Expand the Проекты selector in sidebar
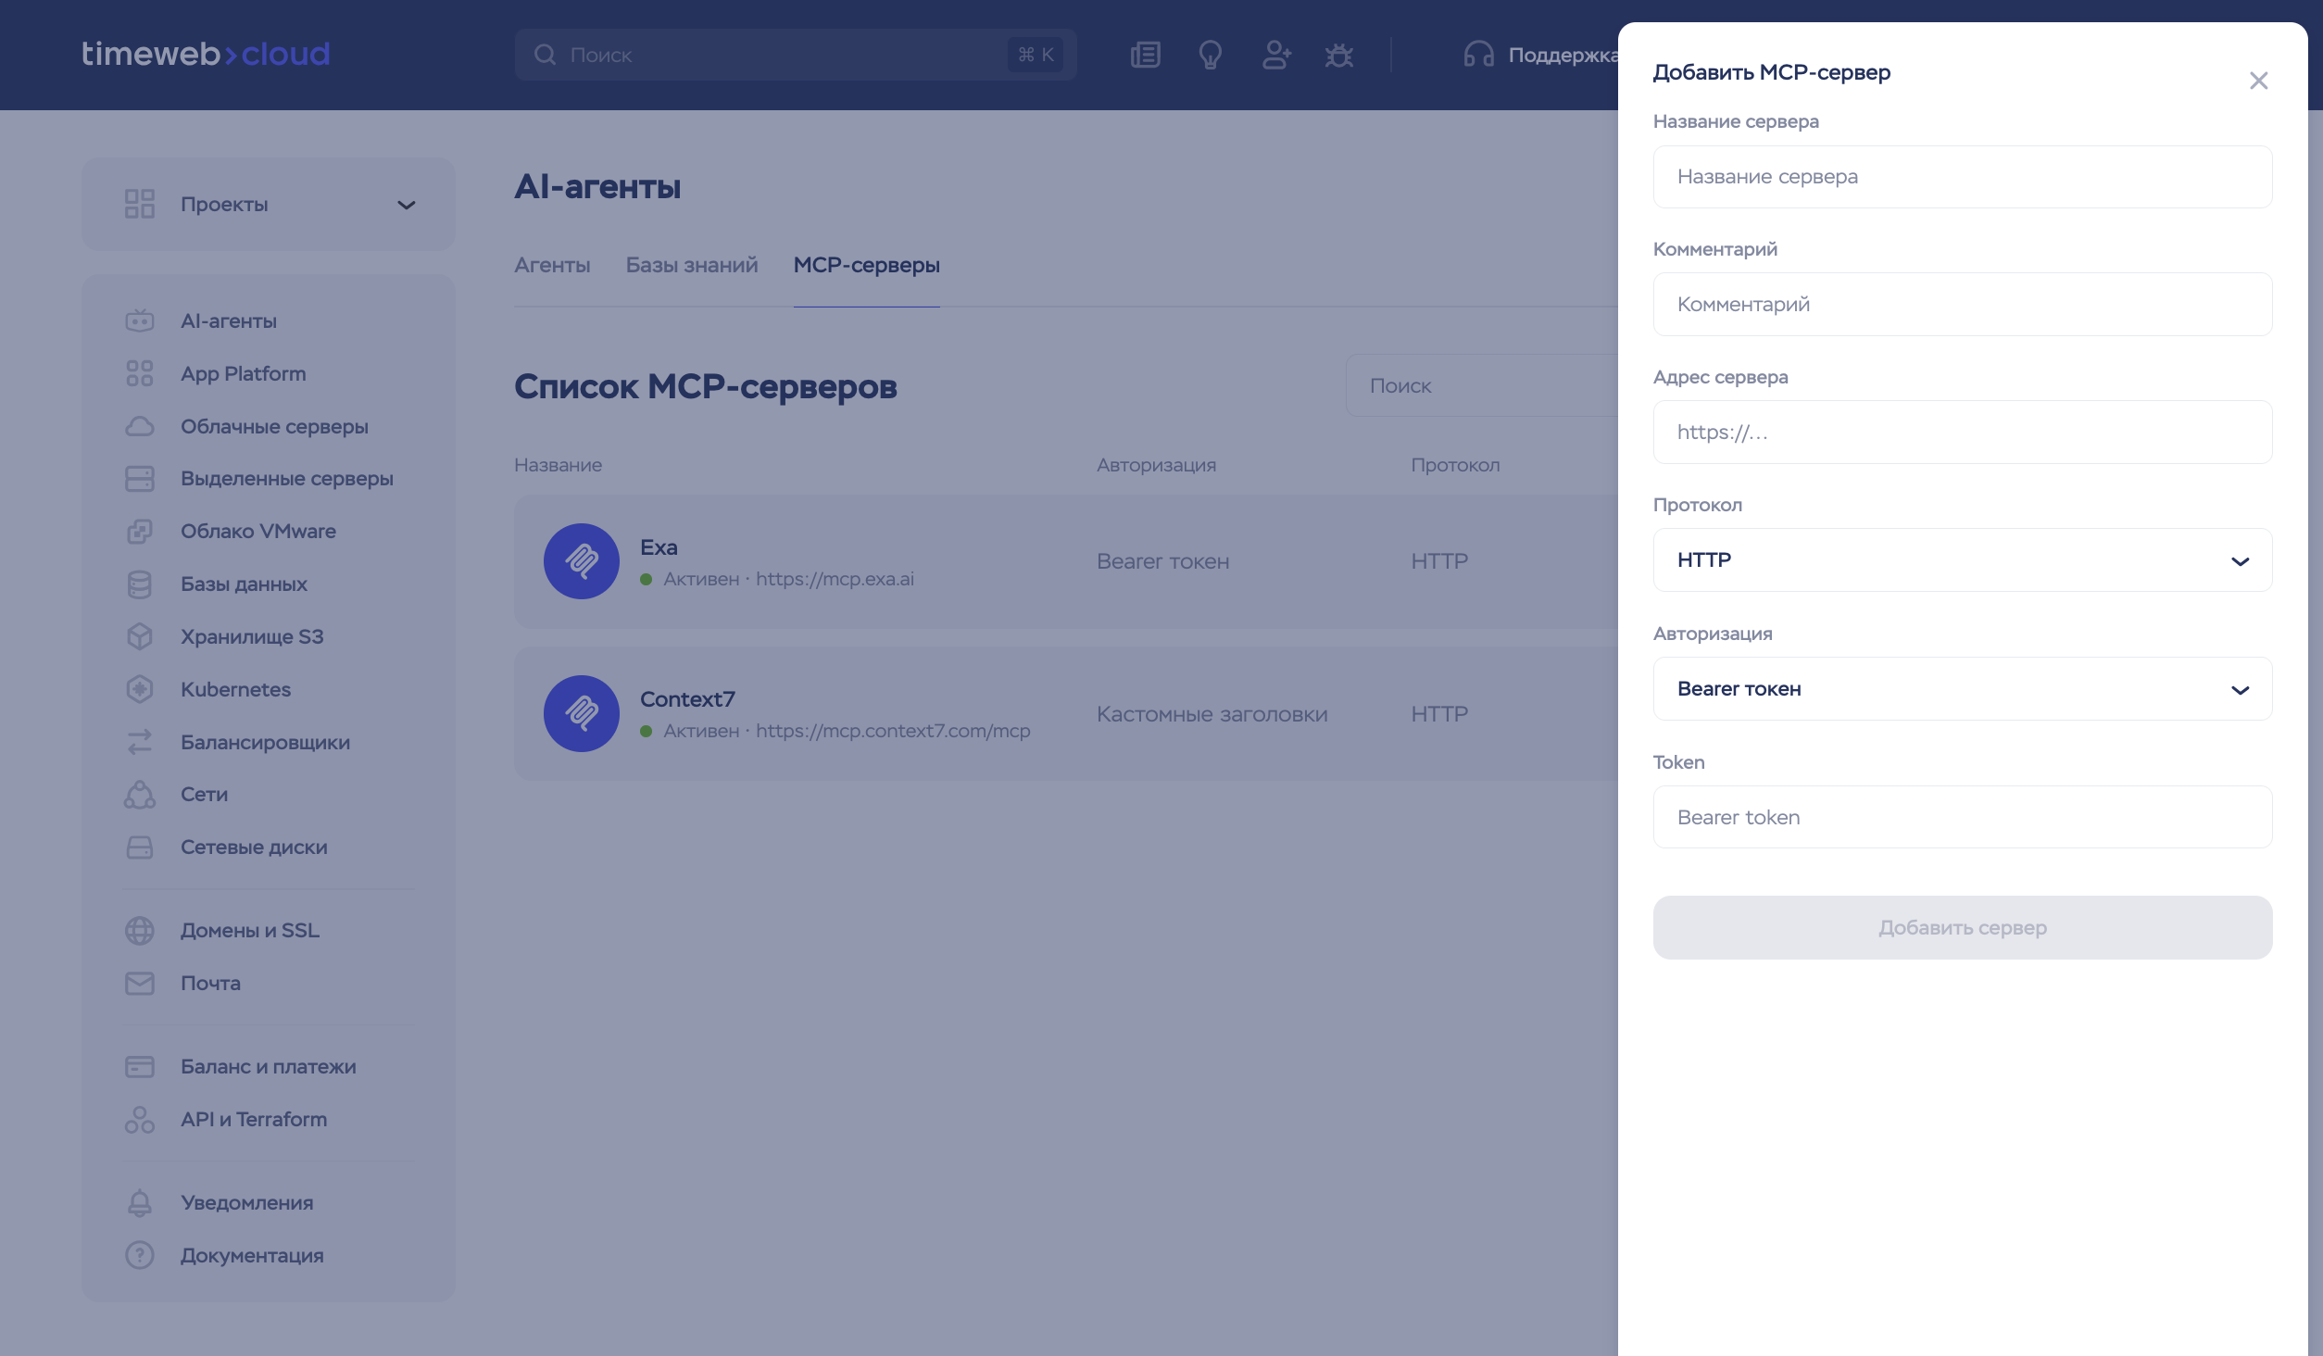This screenshot has height=1356, width=2323. click(269, 204)
